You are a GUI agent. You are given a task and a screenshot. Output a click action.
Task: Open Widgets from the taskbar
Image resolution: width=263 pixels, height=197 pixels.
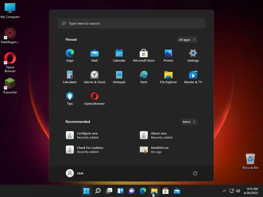[x=120, y=191]
